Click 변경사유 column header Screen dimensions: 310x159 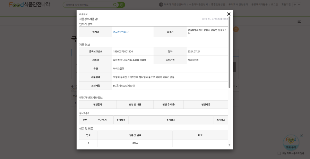[x=206, y=105]
